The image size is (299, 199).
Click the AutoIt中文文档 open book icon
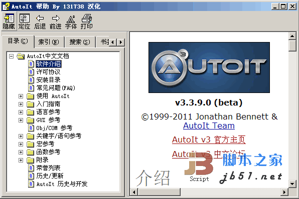pos(21,56)
